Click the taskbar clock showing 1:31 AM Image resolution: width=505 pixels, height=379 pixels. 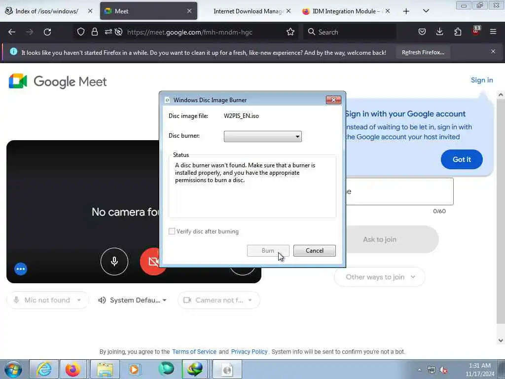point(479,369)
